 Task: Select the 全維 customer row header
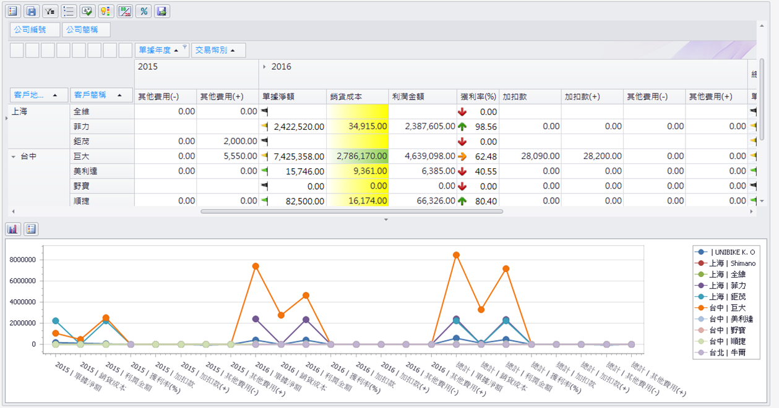click(101, 111)
